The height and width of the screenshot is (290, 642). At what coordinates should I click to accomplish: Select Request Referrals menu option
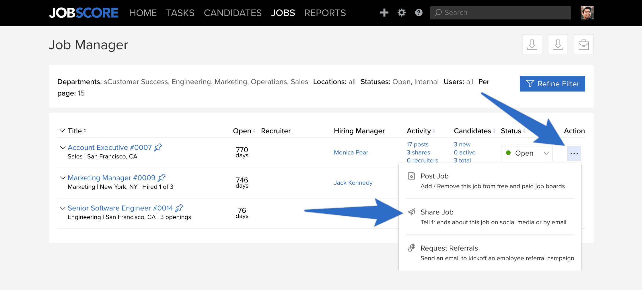490,253
